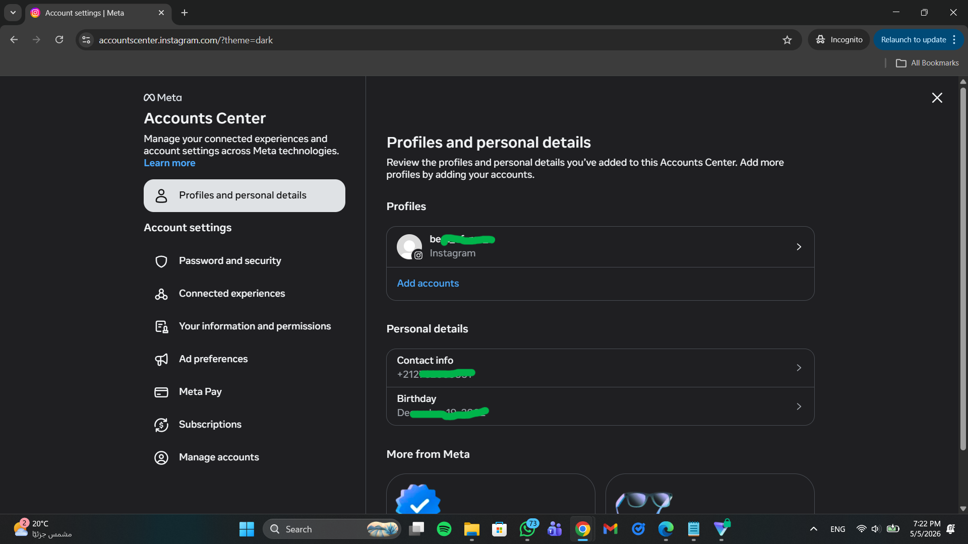Open WhatsApp from the taskbar
968x544 pixels.
coord(527,529)
